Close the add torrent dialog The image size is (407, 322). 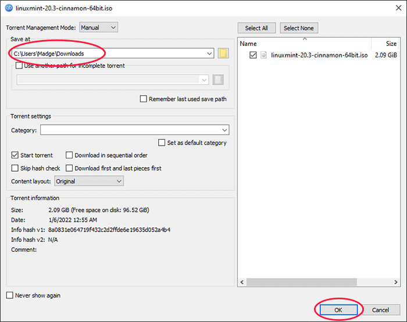coord(398,8)
